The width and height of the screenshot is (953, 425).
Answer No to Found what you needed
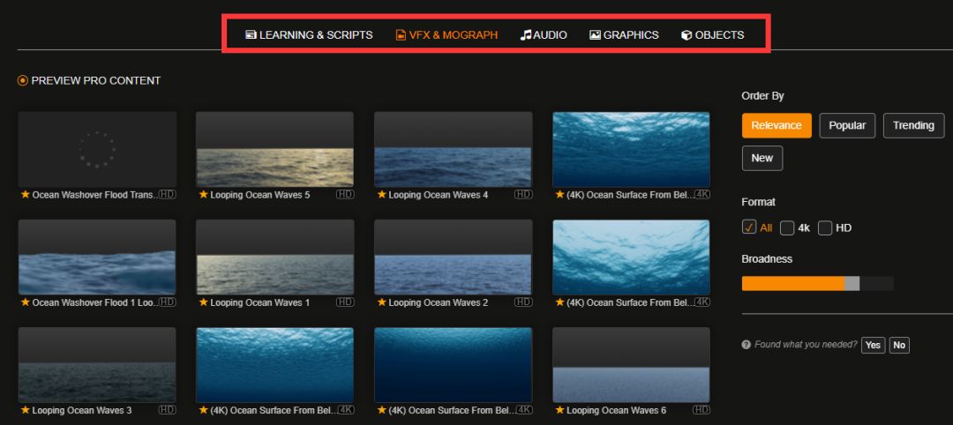pyautogui.click(x=899, y=345)
